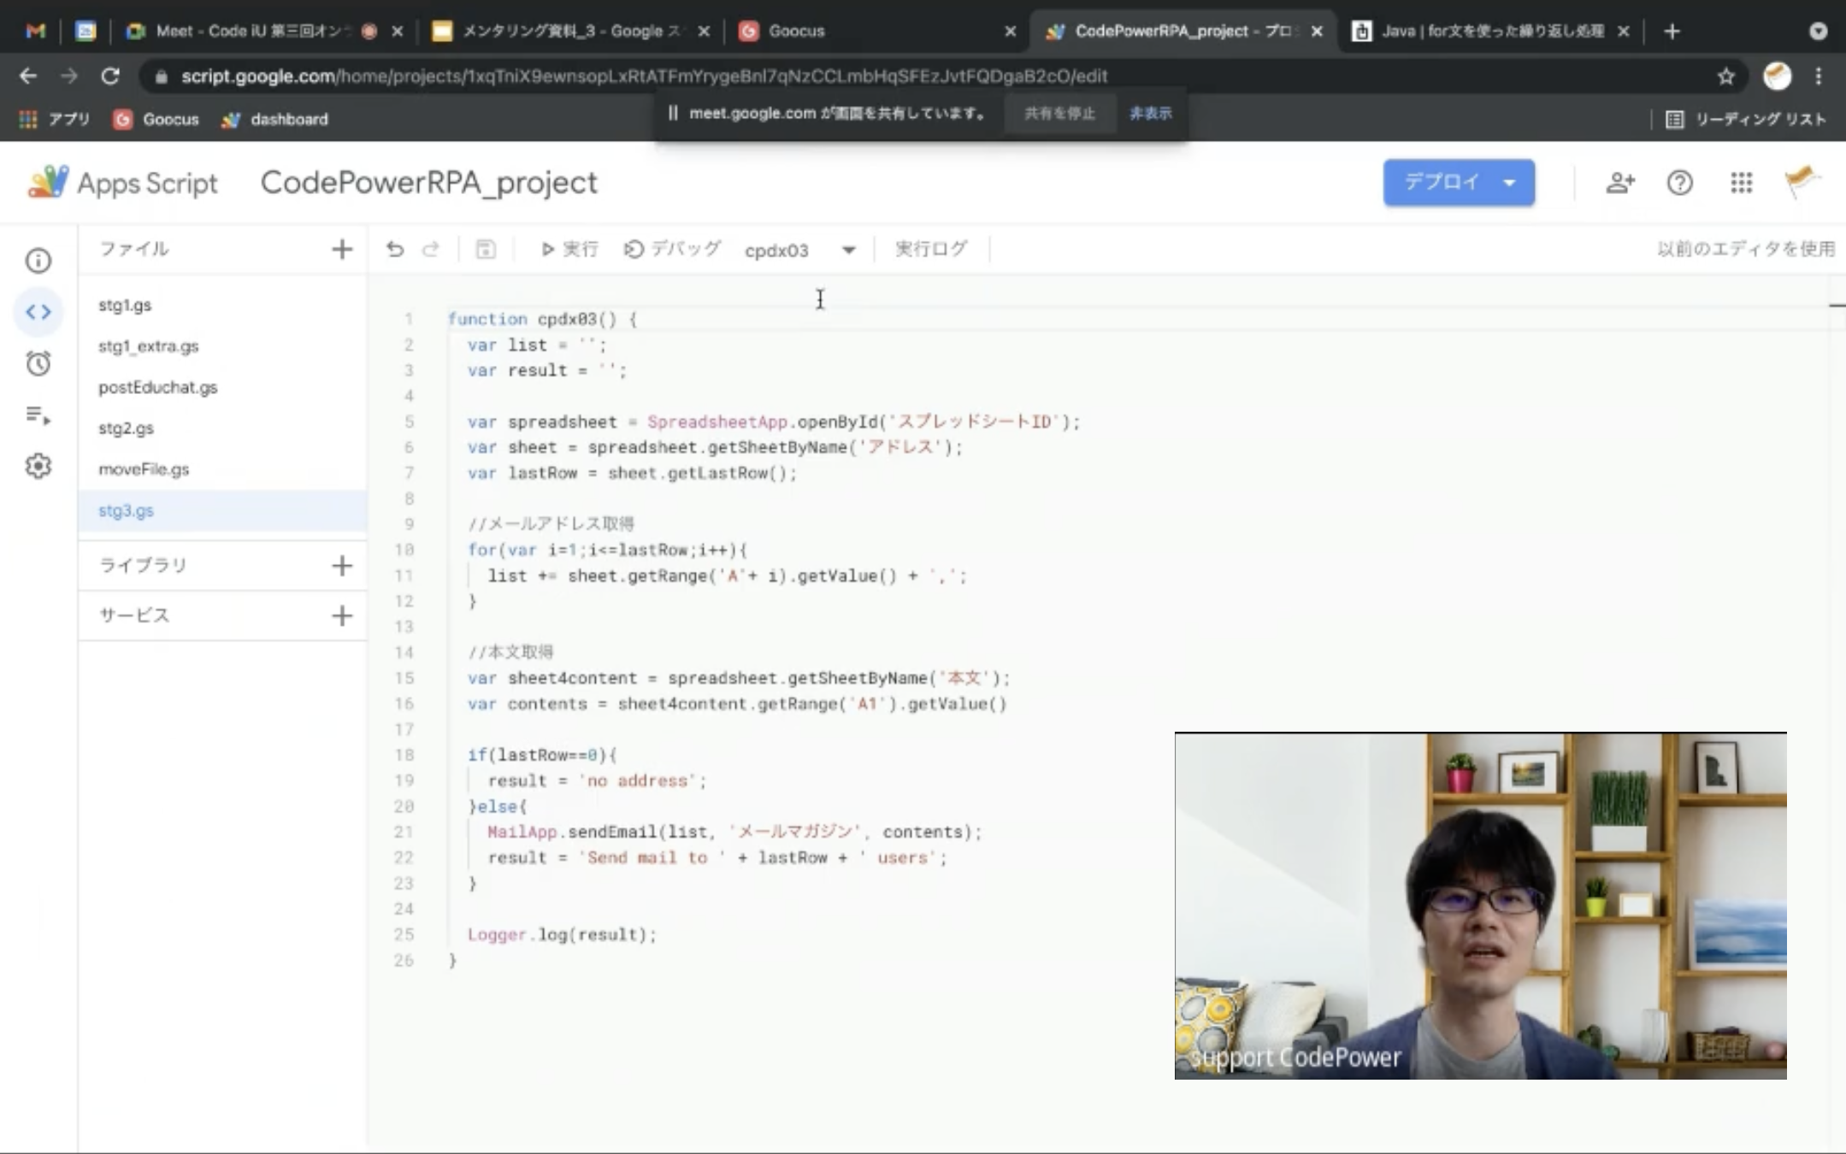Screen dimensions: 1846x1154
Task: Open the Google apps grid icon
Action: coord(1741,183)
